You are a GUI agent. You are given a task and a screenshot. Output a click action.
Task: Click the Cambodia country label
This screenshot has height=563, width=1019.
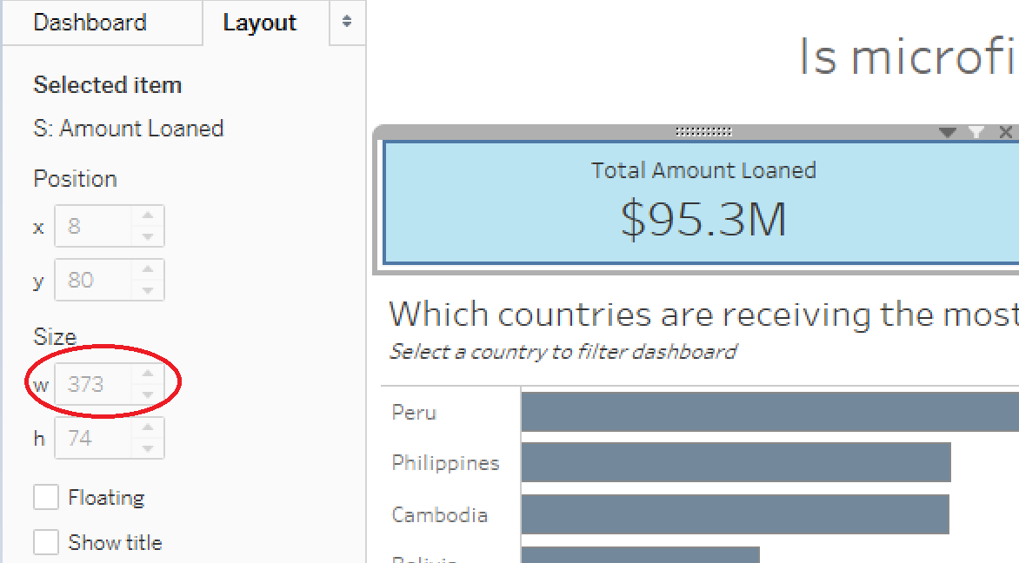point(439,515)
